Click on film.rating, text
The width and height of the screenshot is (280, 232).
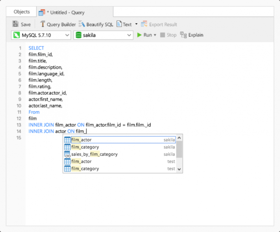tap(40, 87)
